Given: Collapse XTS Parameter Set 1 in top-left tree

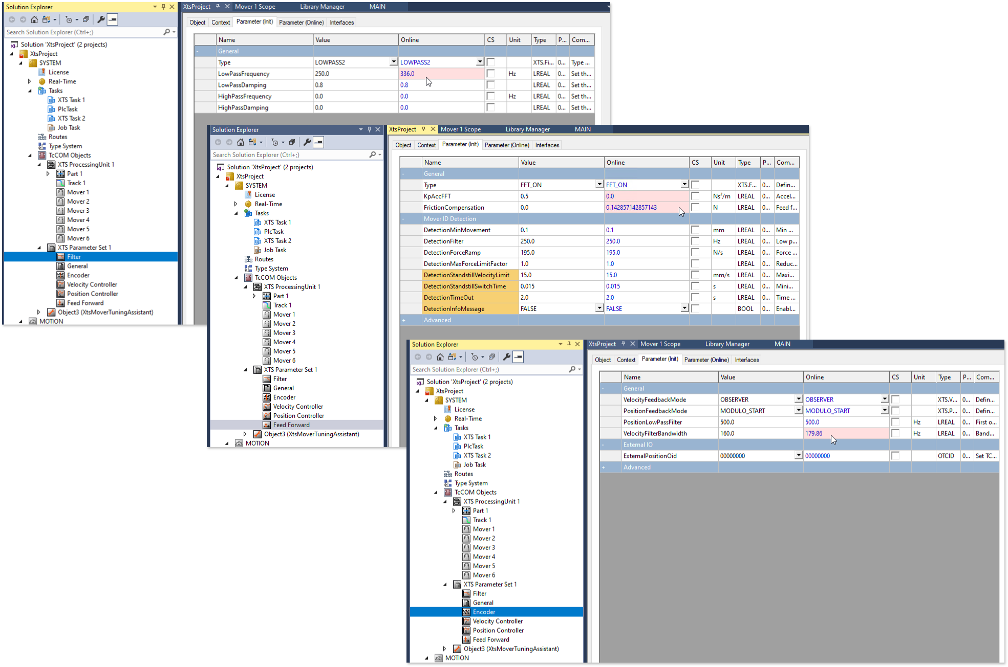Looking at the screenshot, I should click(39, 248).
